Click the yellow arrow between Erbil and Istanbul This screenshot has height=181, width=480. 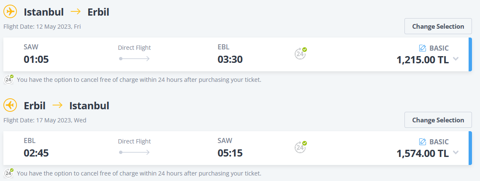coord(57,105)
